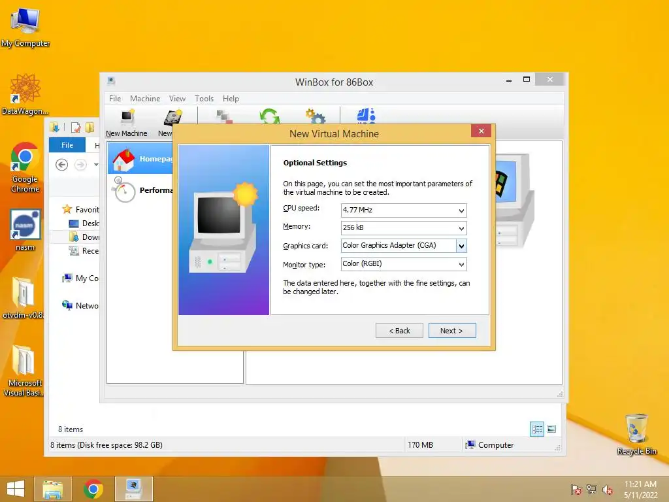Click the New Machine toolbar icon

[127, 124]
